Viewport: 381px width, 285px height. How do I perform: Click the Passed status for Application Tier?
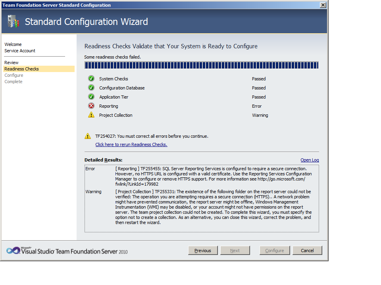pos(259,97)
